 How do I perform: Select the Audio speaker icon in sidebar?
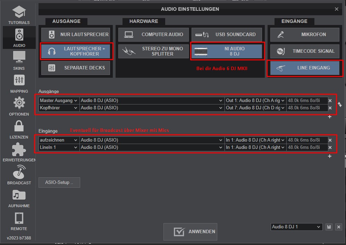coord(19,35)
